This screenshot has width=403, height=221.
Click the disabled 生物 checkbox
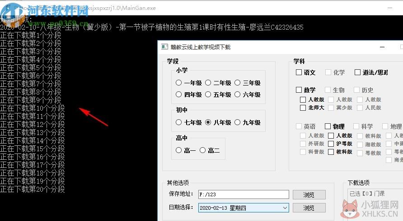tap(328, 90)
